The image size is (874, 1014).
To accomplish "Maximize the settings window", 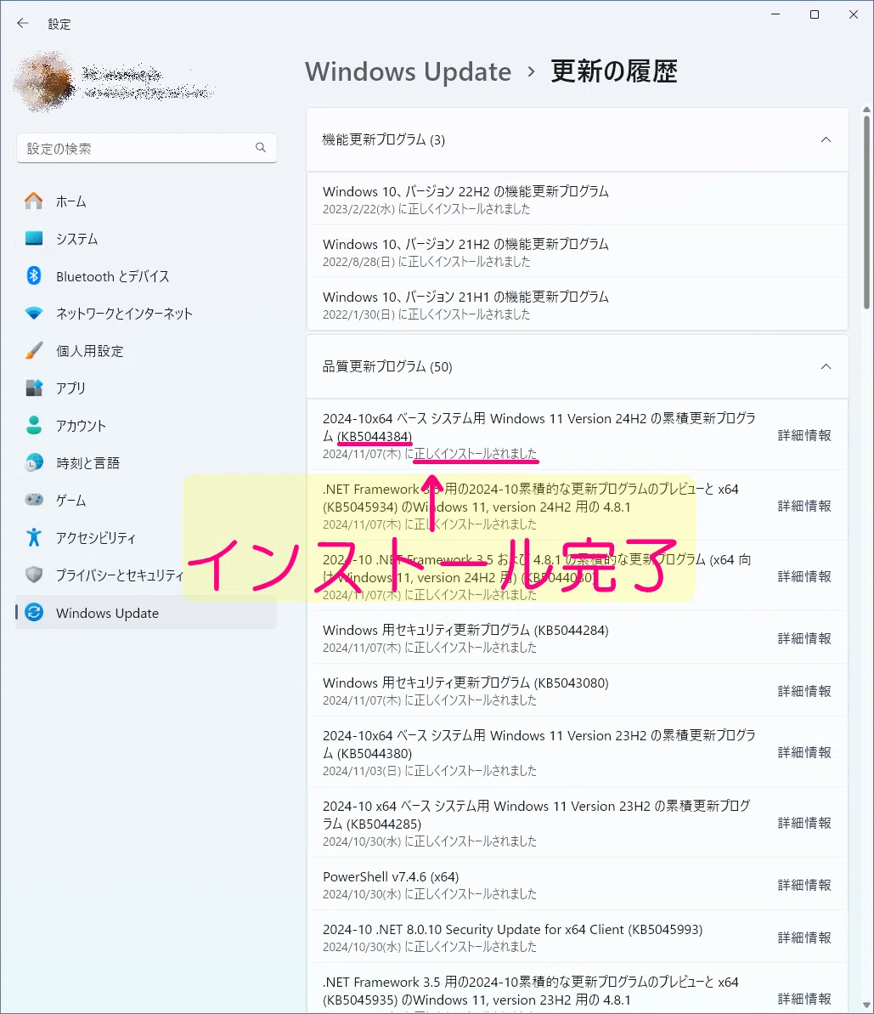I will (x=815, y=14).
